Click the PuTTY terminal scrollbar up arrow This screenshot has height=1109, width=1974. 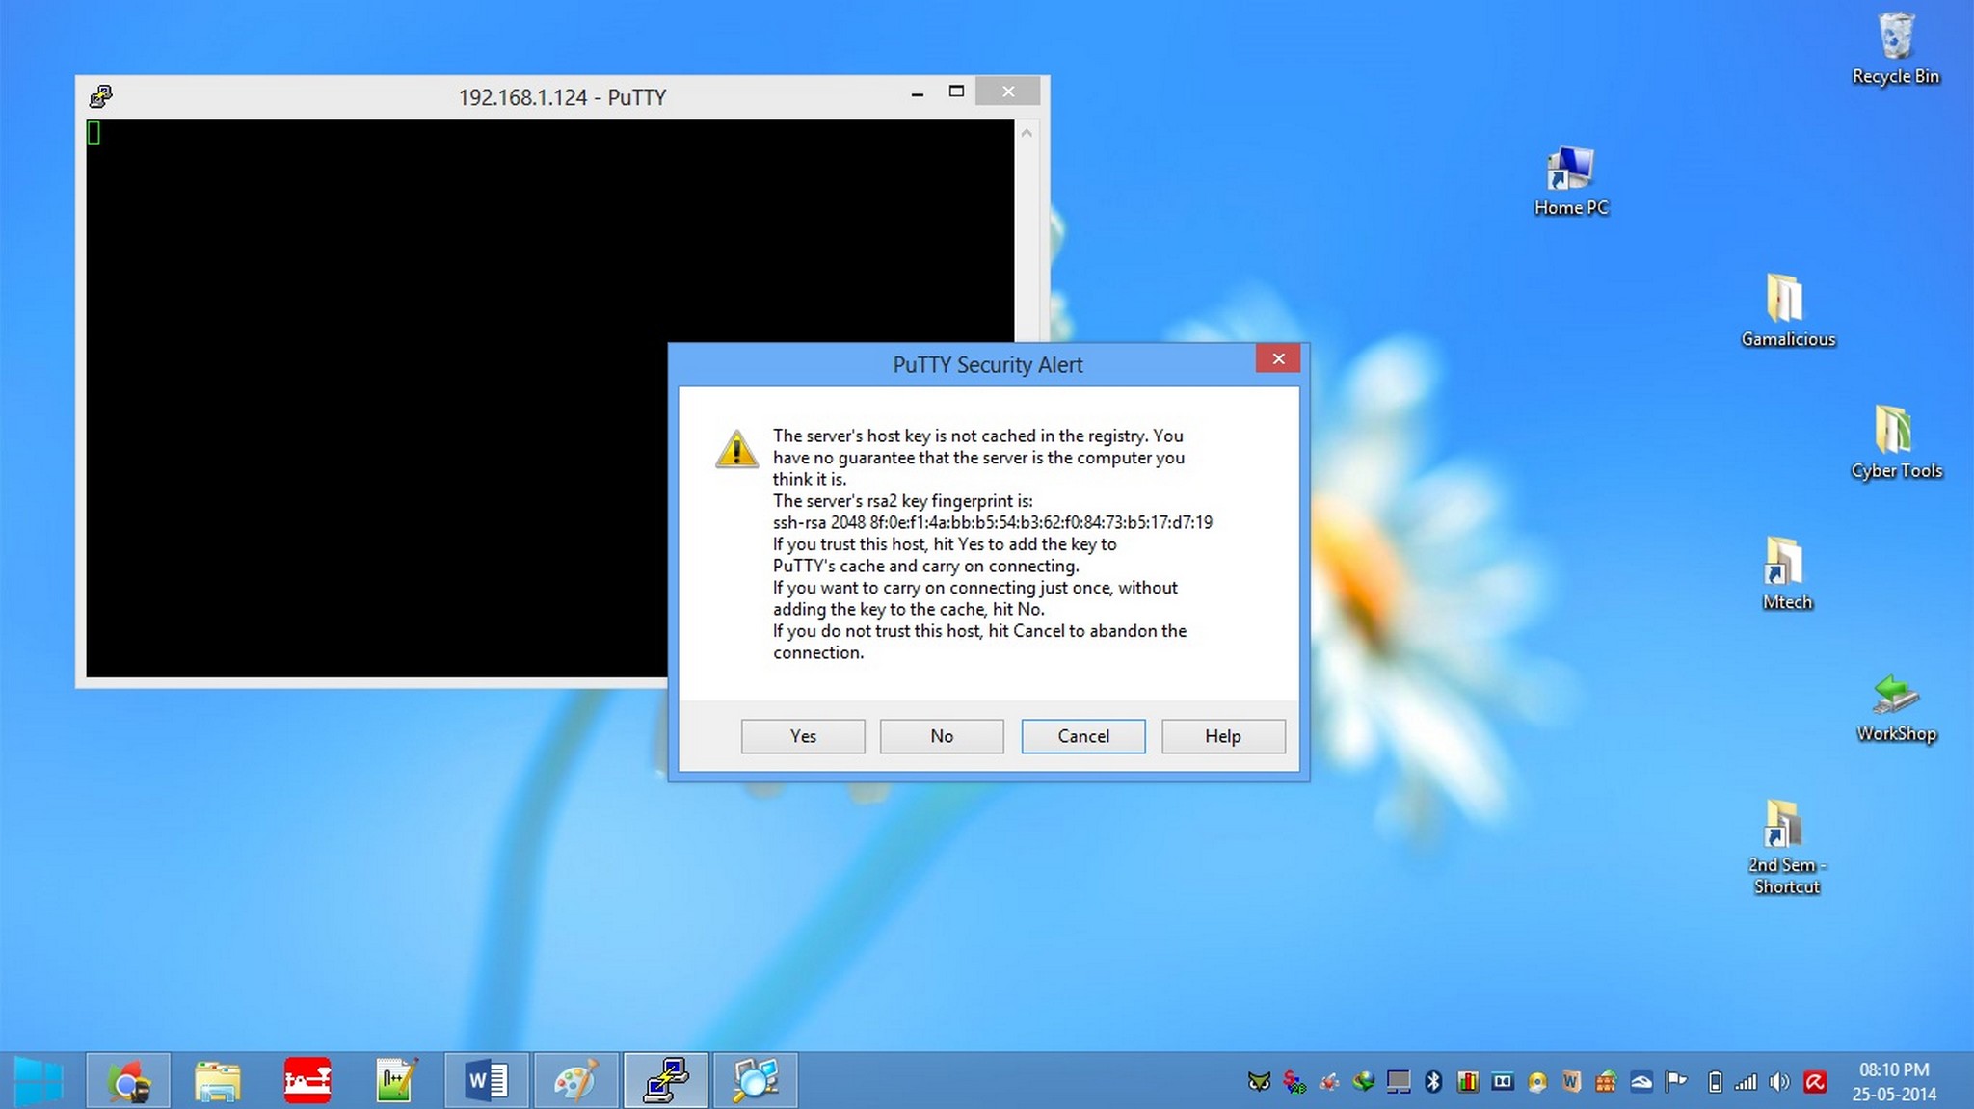point(1027,133)
